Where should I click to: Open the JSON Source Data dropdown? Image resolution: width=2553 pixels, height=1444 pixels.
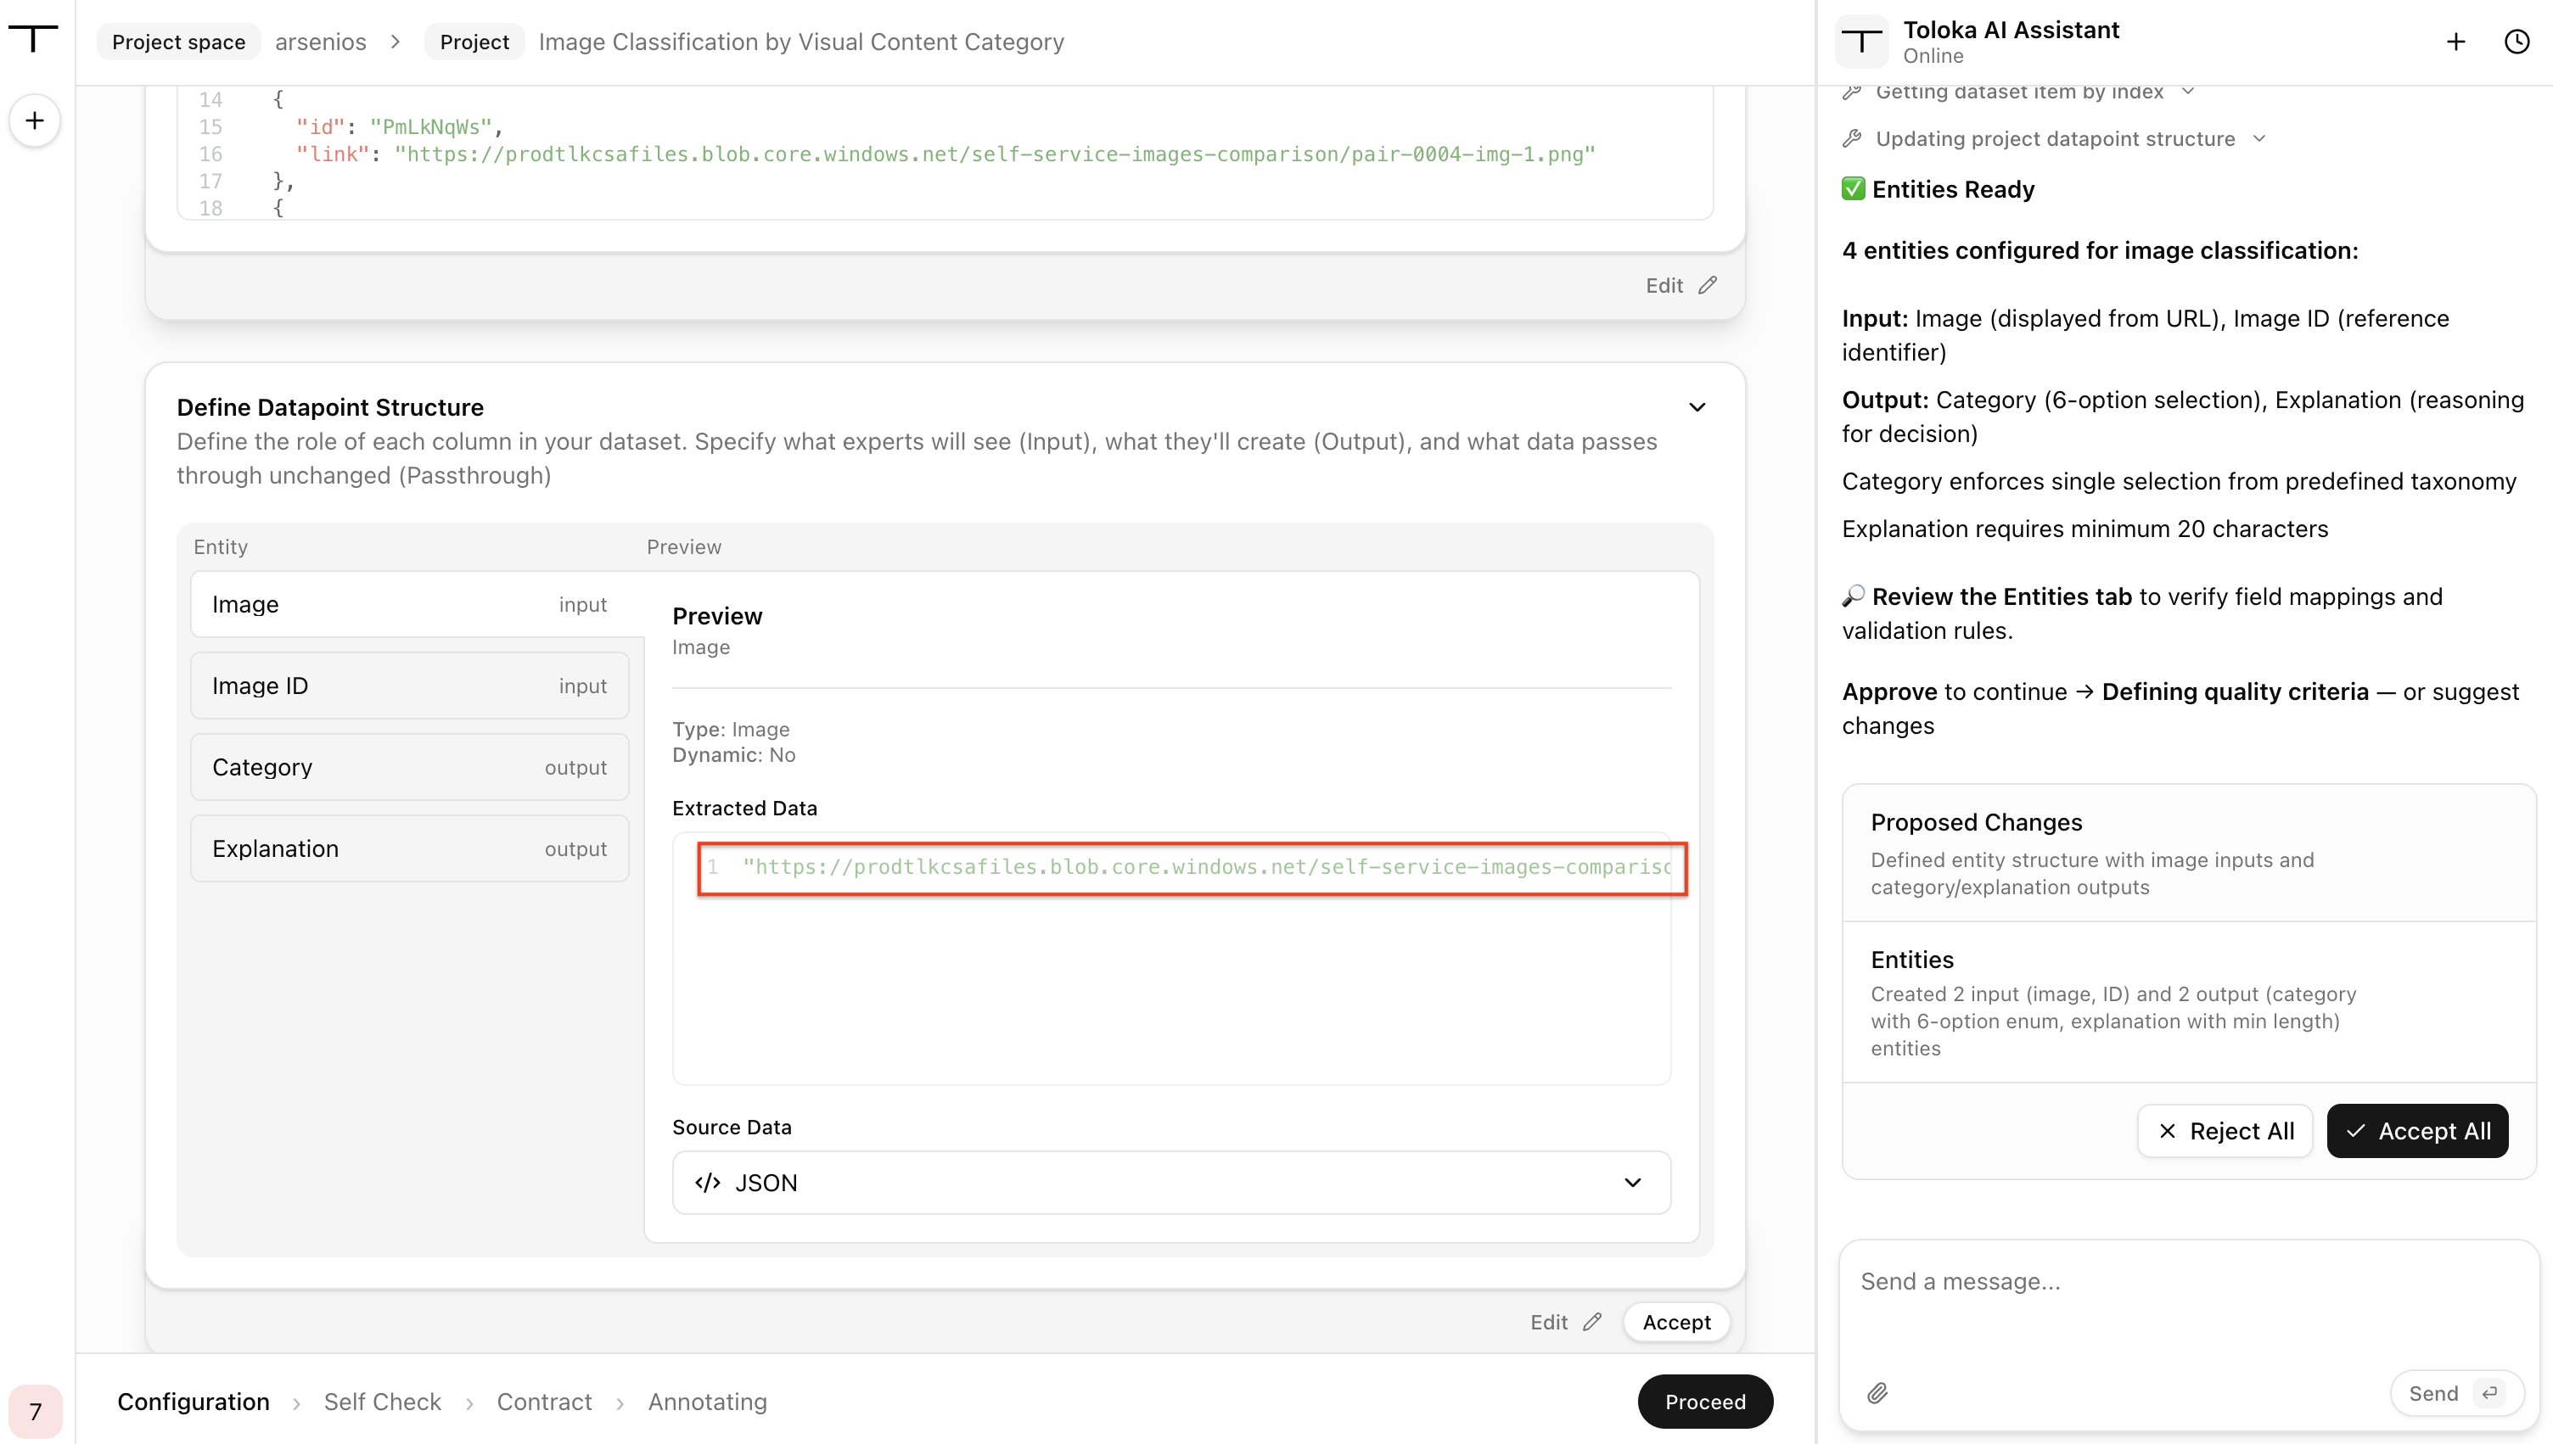tap(1171, 1182)
